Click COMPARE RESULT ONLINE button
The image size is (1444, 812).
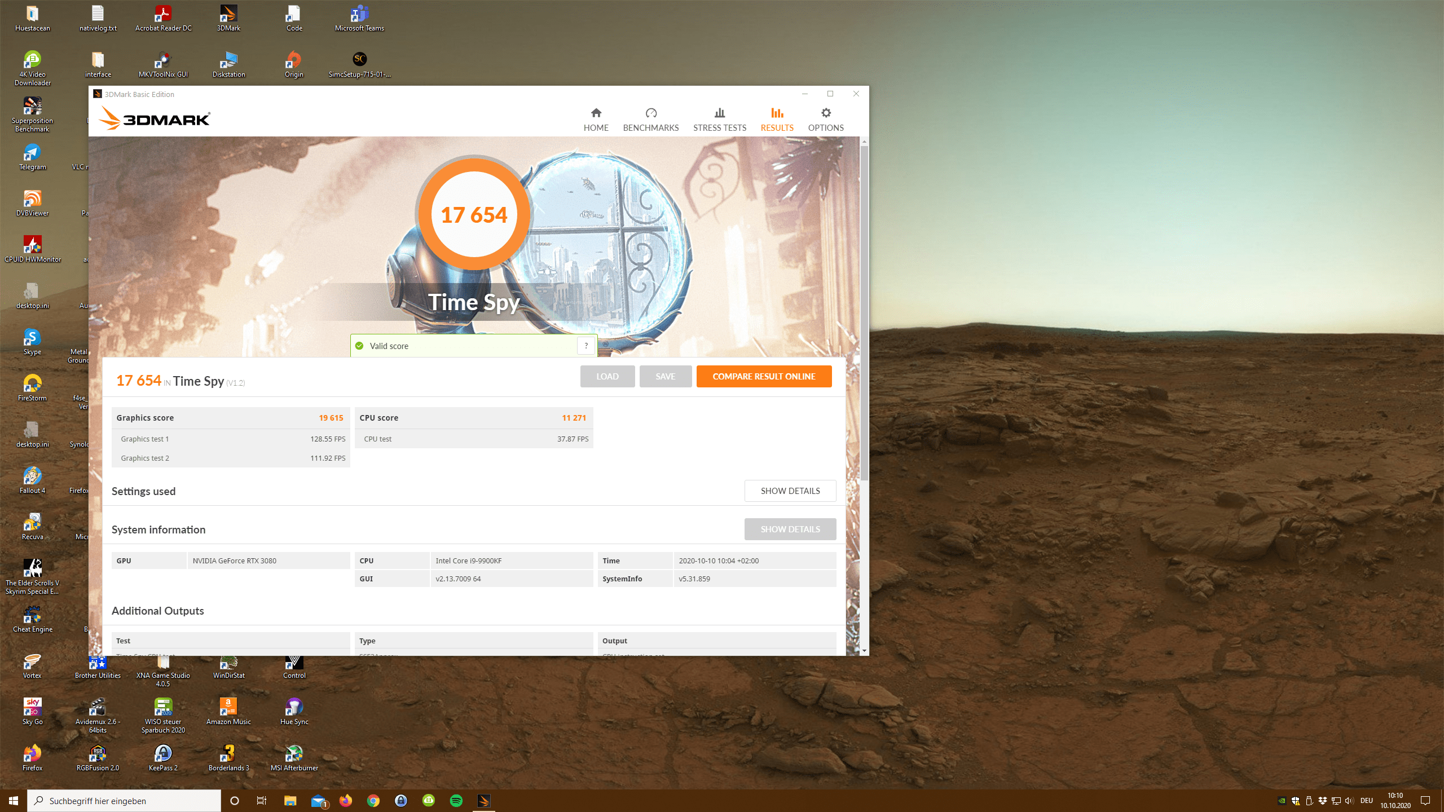(764, 376)
